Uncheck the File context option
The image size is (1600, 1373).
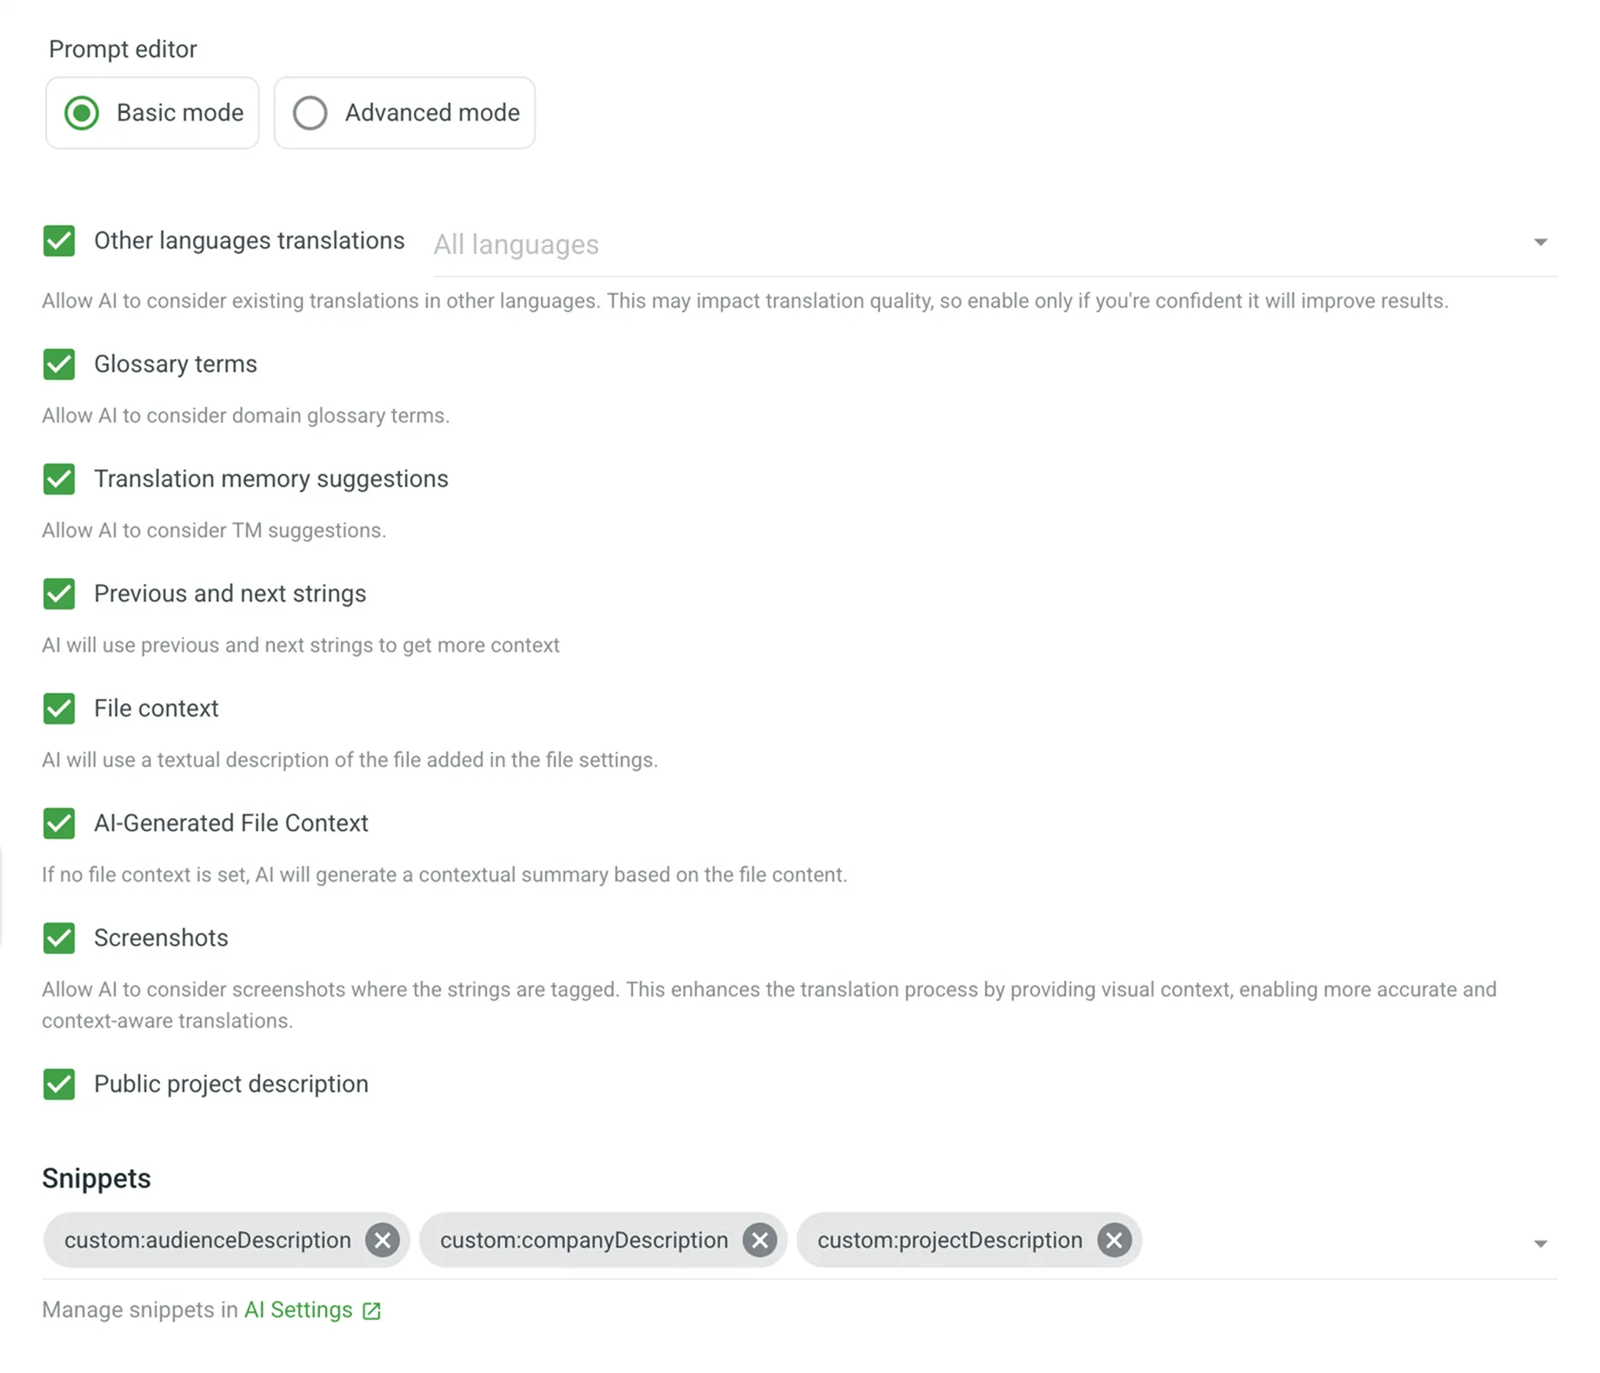(59, 709)
